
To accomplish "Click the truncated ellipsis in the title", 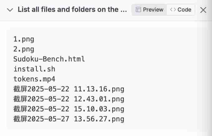I will 123,10.
